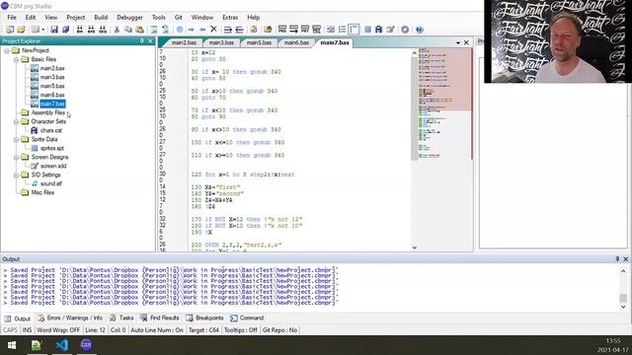Image resolution: width=632 pixels, height=355 pixels.
Task: Toggle Auto Line Num: On status item
Action: point(157,330)
